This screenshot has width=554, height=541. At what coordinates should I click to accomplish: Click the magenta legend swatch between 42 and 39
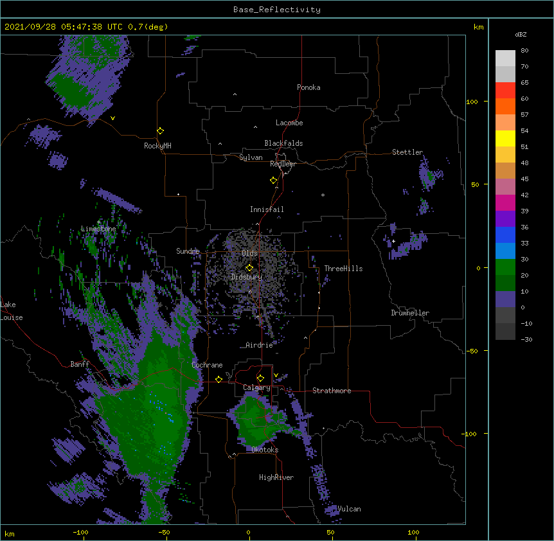505,202
